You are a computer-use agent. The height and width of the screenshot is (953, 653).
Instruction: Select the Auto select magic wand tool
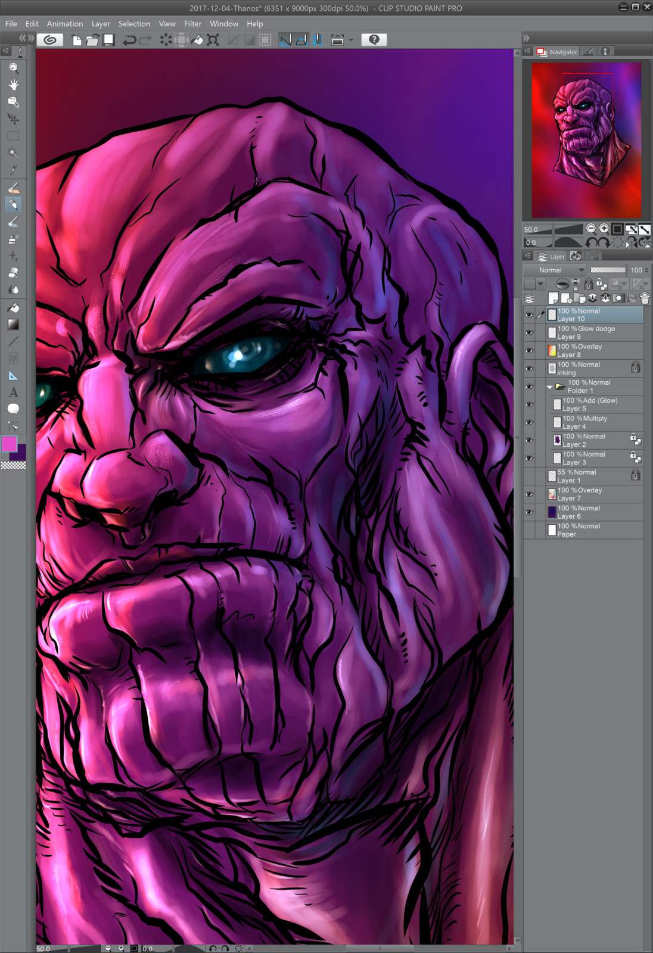point(13,153)
